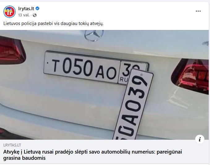
Task: Click the round info 'i' icon
Action: tap(200, 139)
